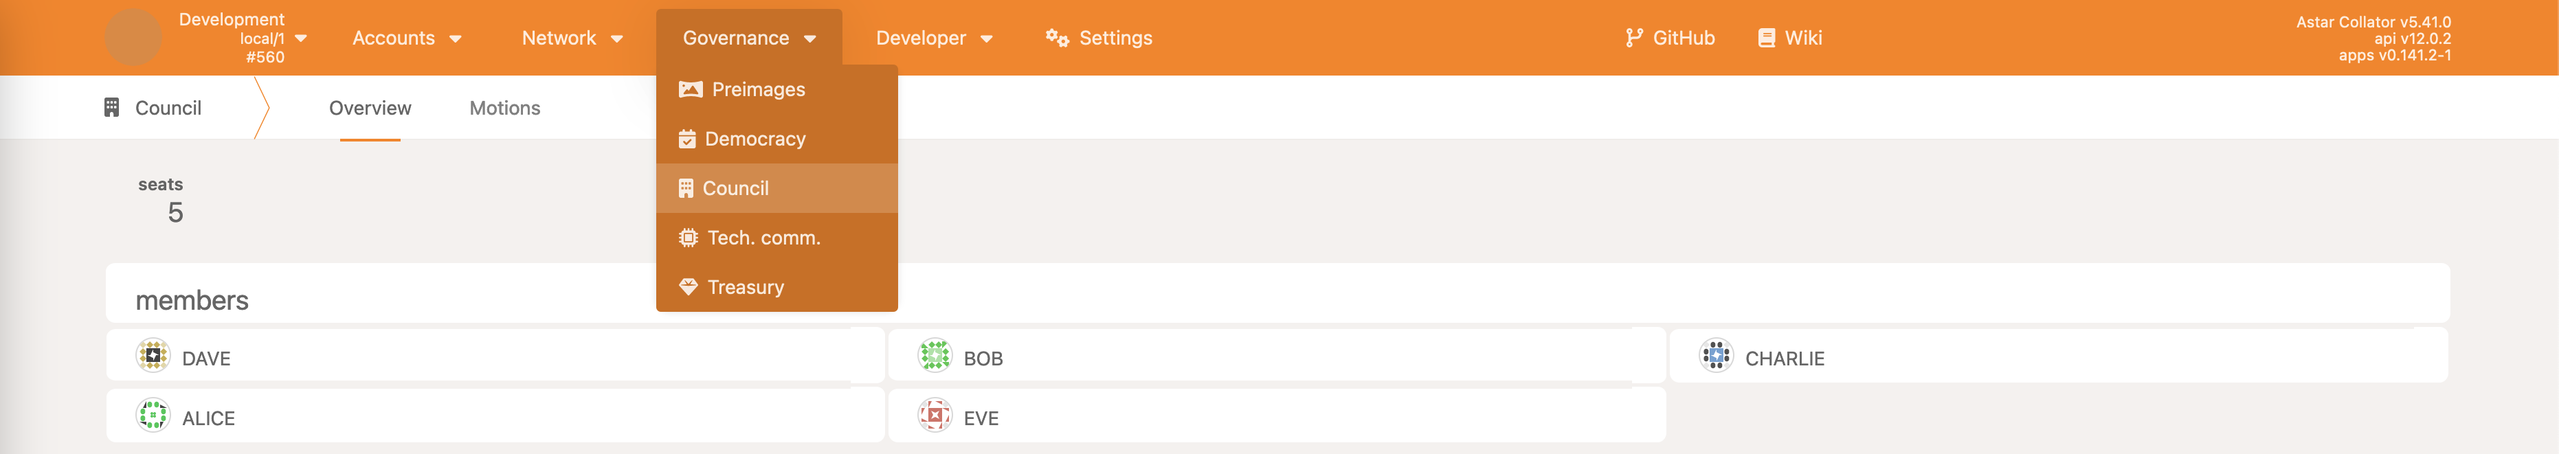
Task: Click EVE's account identicon
Action: coord(934,416)
